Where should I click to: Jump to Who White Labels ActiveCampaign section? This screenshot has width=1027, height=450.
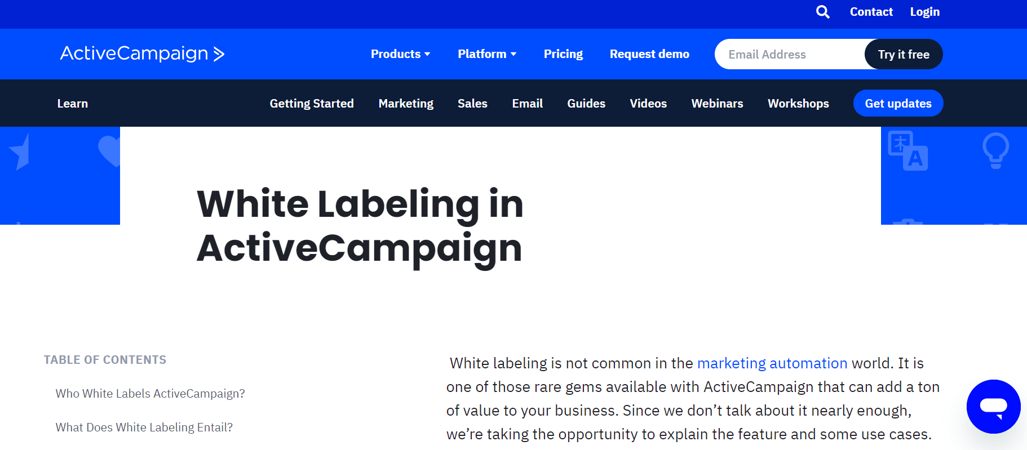pos(150,394)
